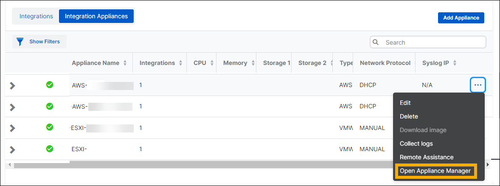This screenshot has height=186, width=500.
Task: Expand the first ESXI appliance row
Action: (x=13, y=128)
